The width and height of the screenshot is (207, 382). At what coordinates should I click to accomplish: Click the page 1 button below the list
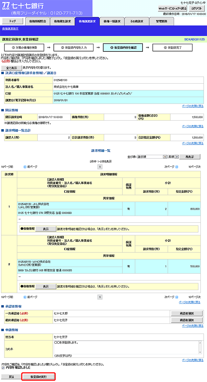click(x=100, y=297)
